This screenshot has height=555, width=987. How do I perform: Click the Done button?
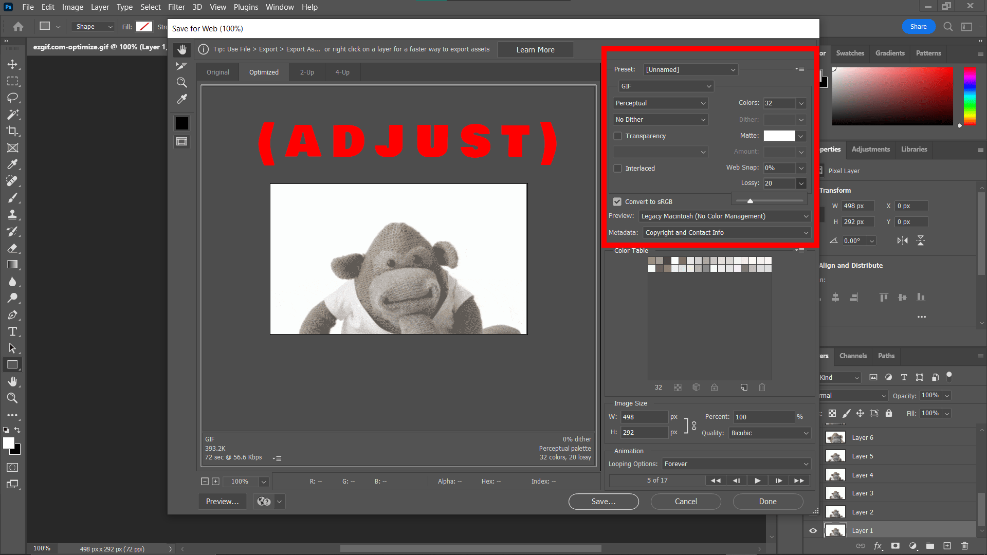click(x=767, y=501)
